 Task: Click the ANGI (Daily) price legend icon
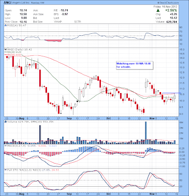(5, 49)
